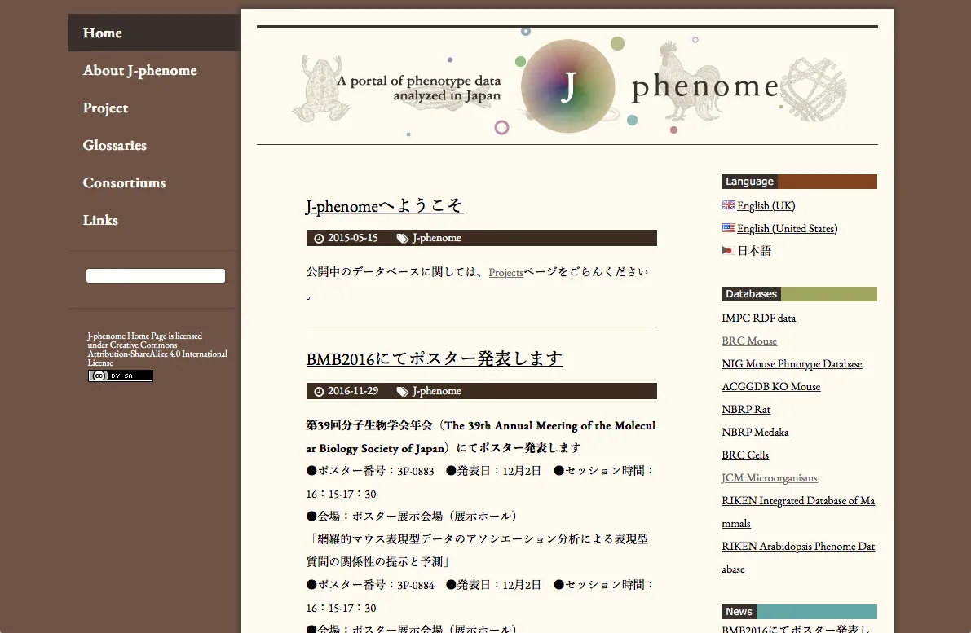
Task: Click the tag icon in the 2015-05-15 post bar
Action: 403,238
